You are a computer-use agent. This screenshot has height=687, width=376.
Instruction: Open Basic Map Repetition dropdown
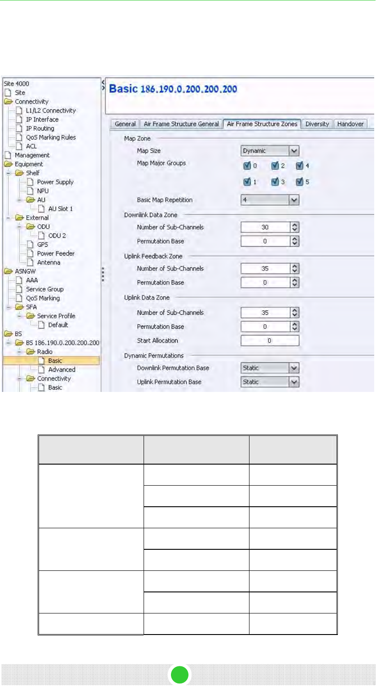click(x=294, y=200)
